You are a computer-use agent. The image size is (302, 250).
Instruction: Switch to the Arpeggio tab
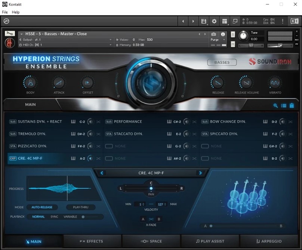coord(269,241)
